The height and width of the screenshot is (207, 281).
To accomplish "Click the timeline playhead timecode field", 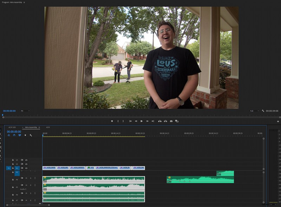I will tap(14, 132).
